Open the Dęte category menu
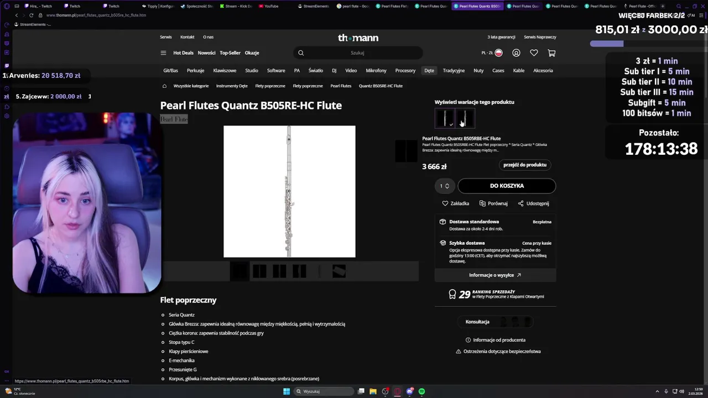Screen dimensions: 708x398 click(429, 71)
